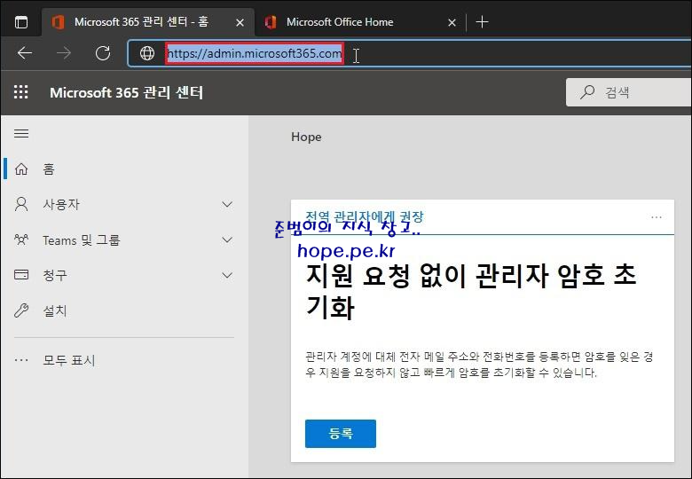Click the wrench icon for 설치
692x479 pixels.
click(21, 310)
